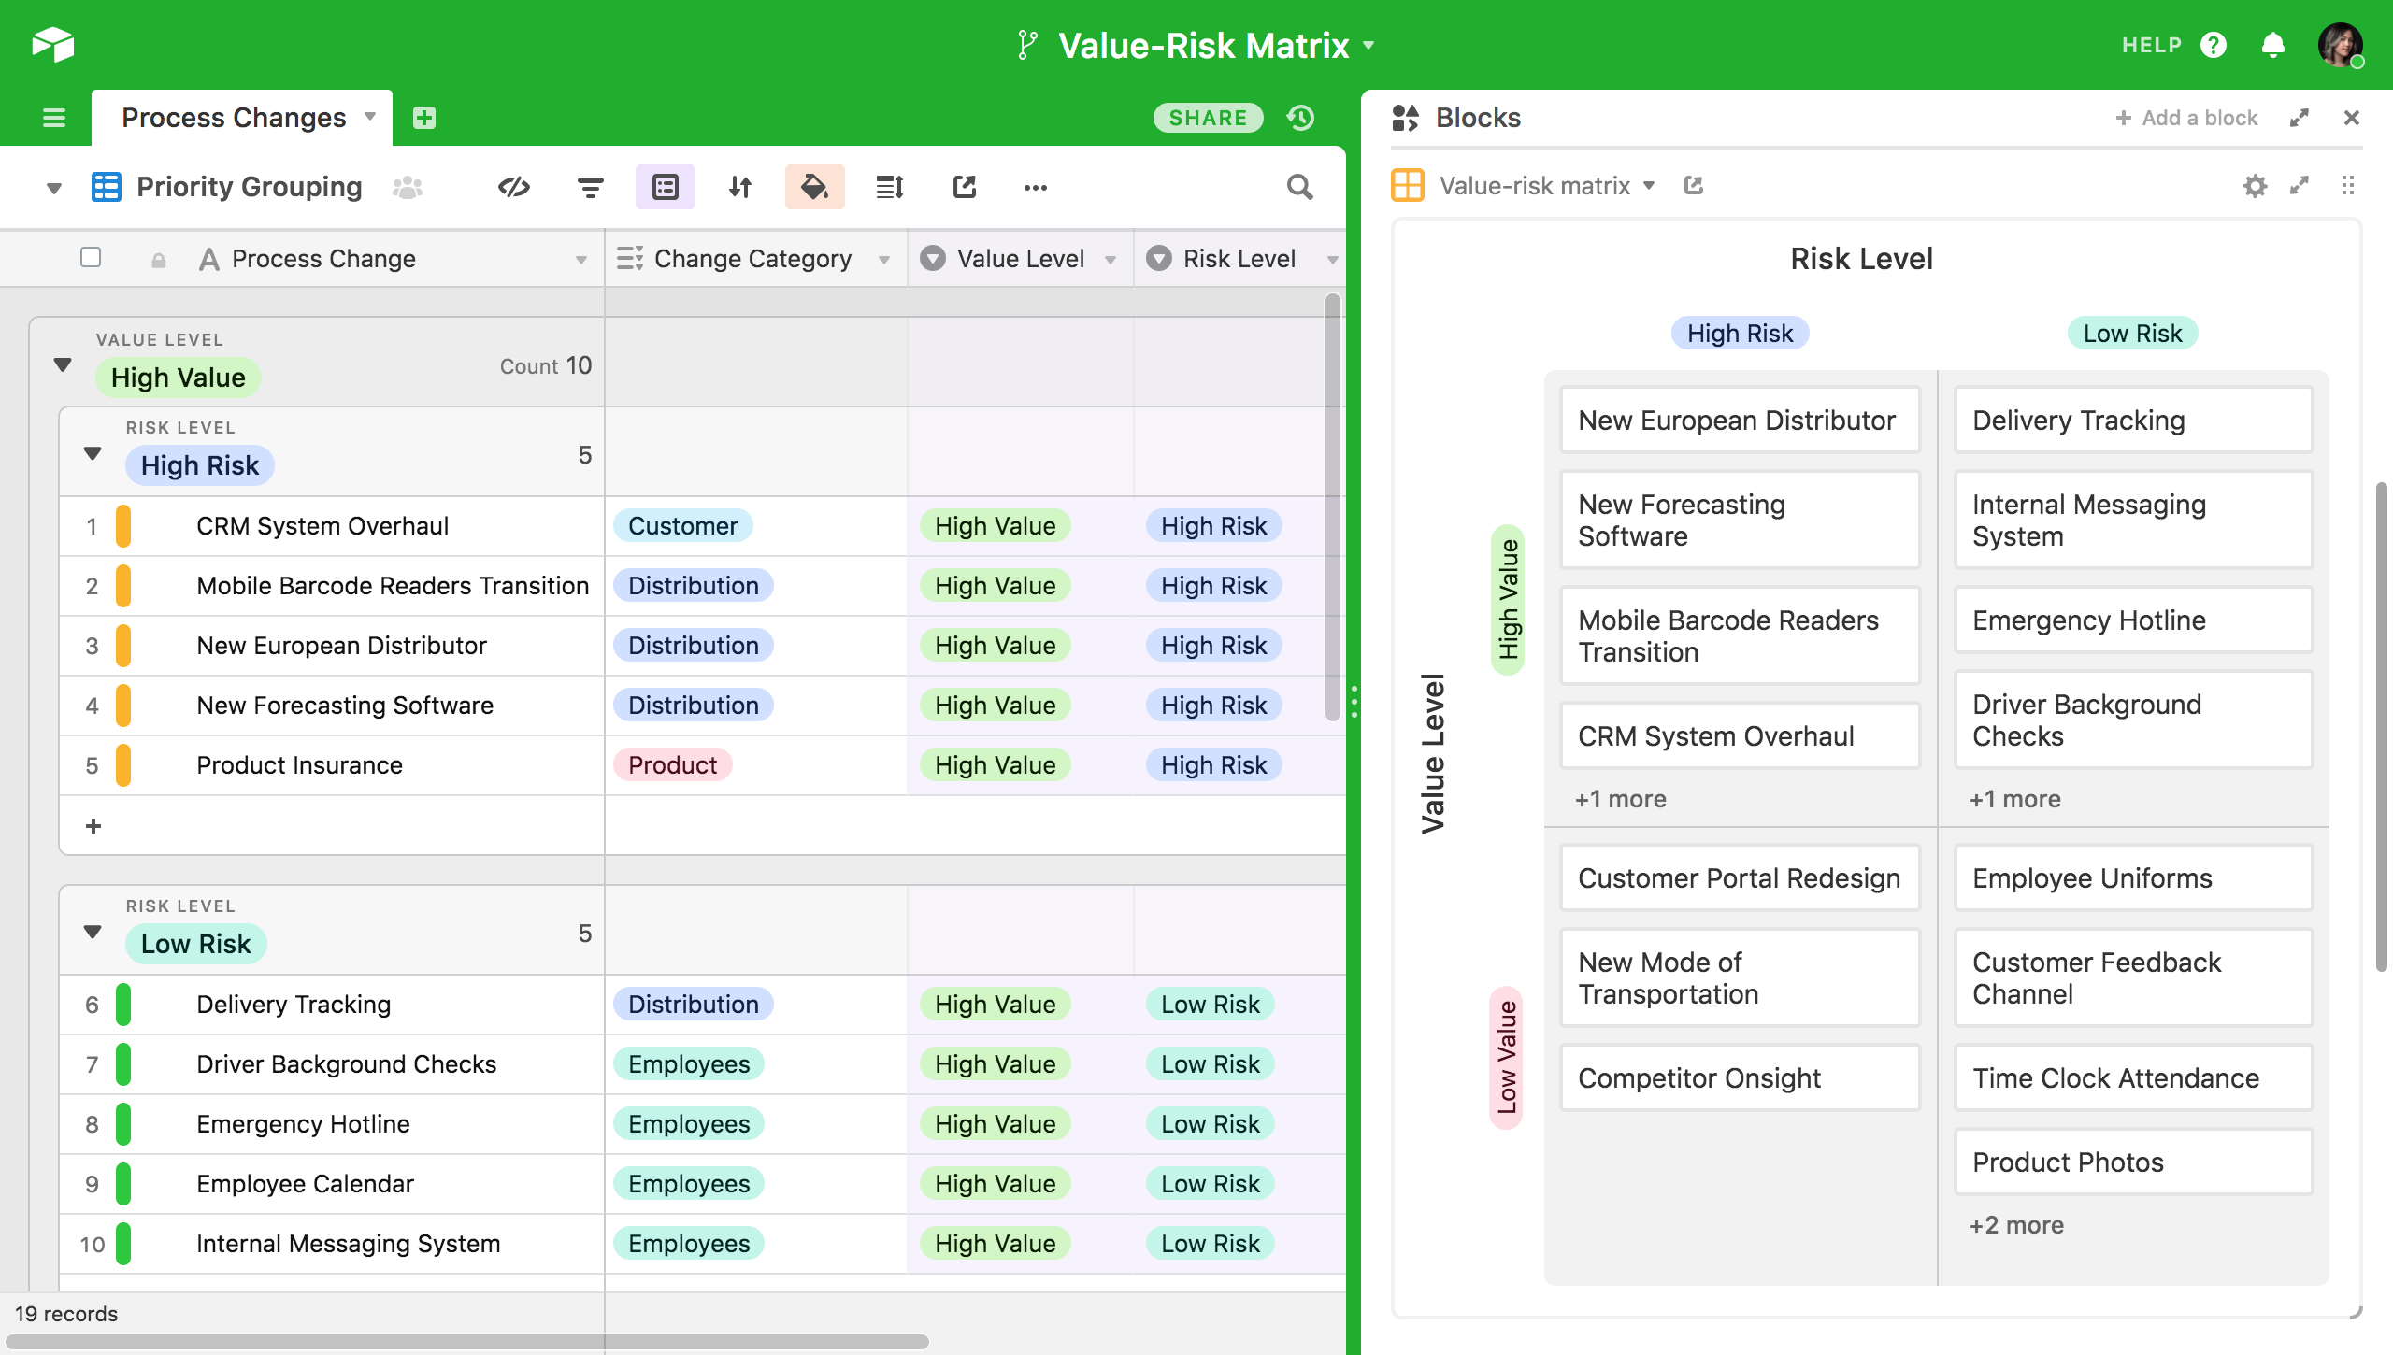Click the SHARE button
Viewport: 2393px width, 1355px height.
[x=1208, y=118]
